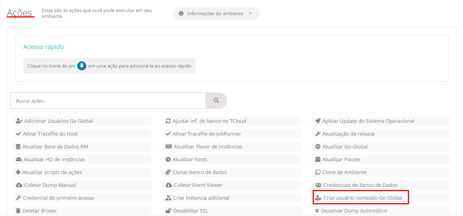This screenshot has width=463, height=216.
Task: Click the magnifier search button
Action: [216, 101]
